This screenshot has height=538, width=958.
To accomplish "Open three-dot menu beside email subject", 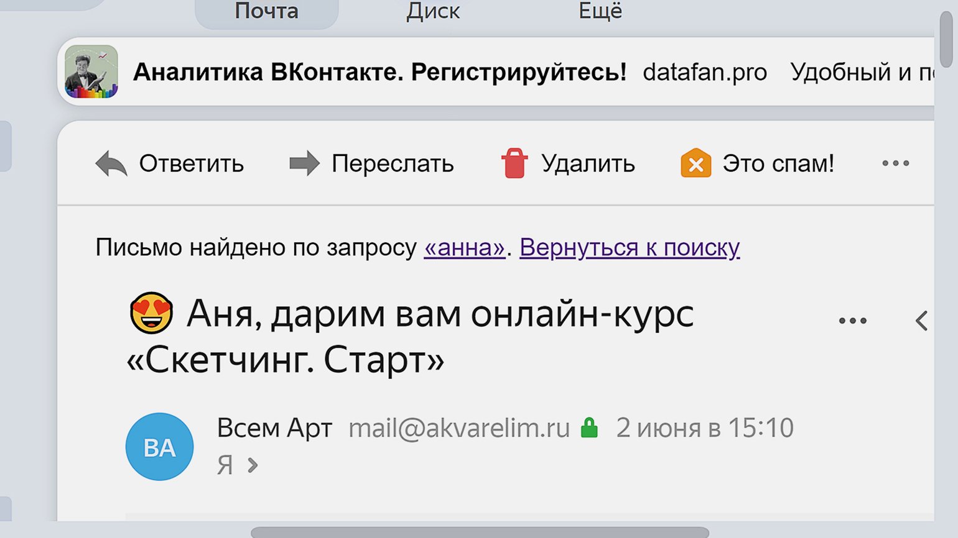I will tap(852, 321).
